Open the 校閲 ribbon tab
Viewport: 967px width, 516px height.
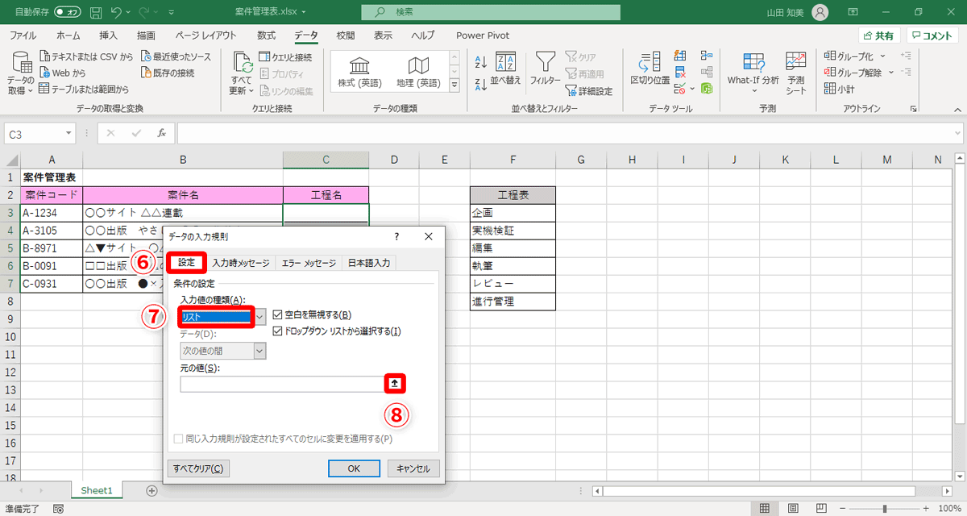[x=345, y=35]
